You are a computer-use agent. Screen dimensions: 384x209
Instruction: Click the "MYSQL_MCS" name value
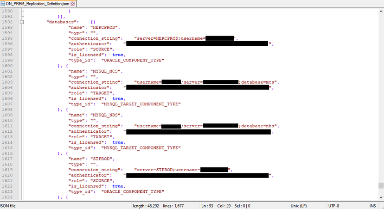click(105, 71)
